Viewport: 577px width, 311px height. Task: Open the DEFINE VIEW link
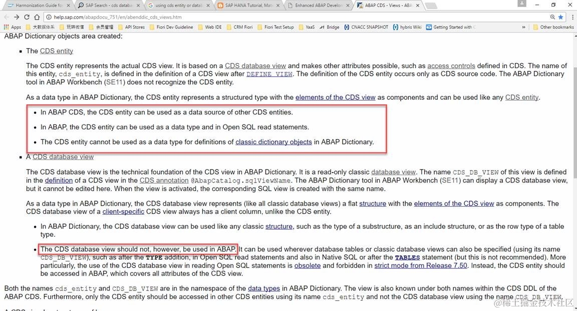click(269, 74)
